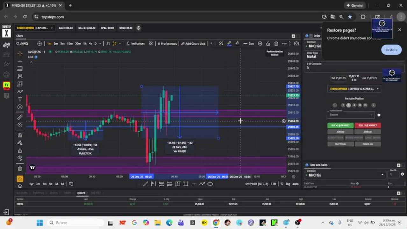Open drawing settings gear in floating toolbar
This screenshot has height=229, width=407.
coord(260,44)
